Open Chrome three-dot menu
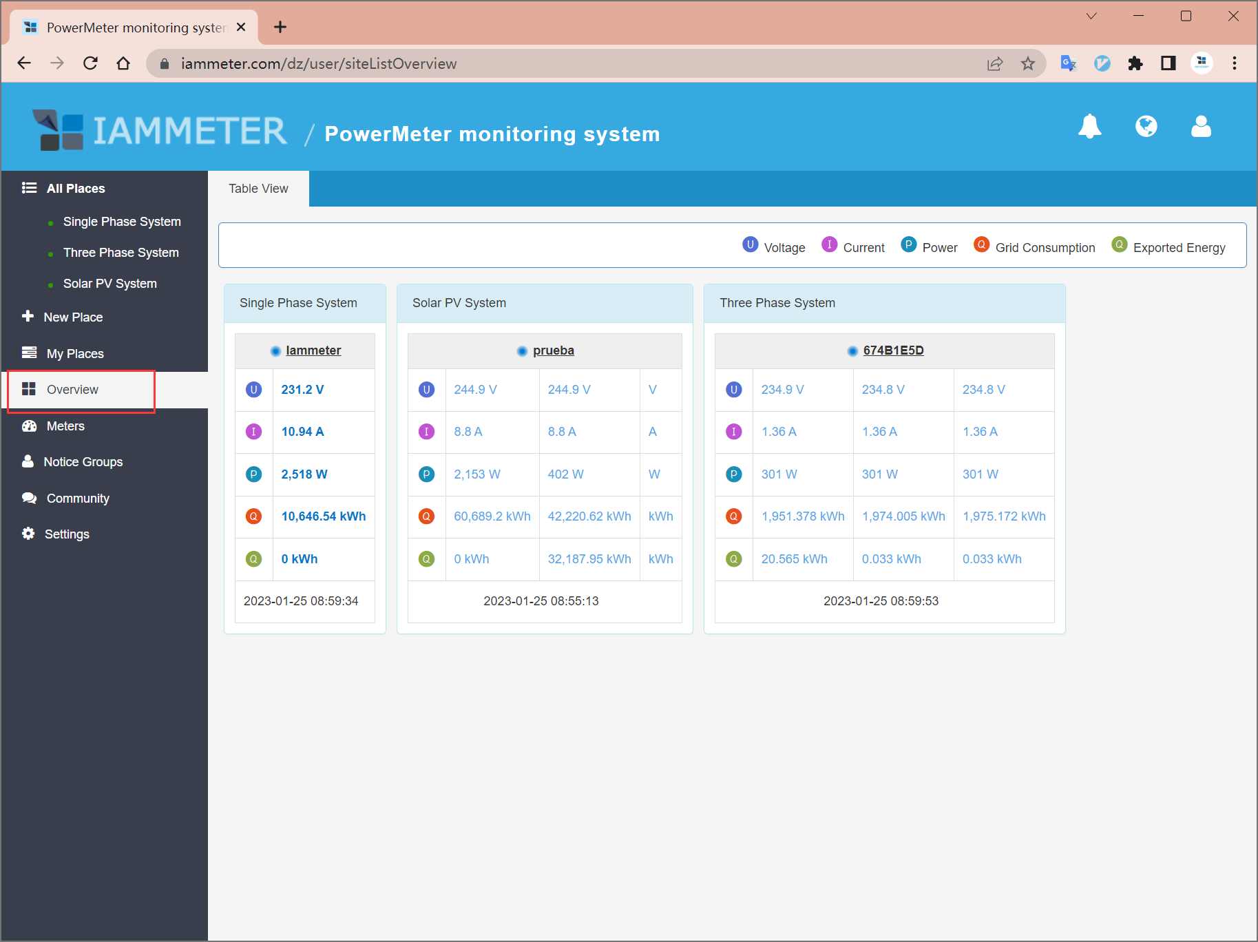Screen dimensions: 1258x942 tap(1235, 63)
